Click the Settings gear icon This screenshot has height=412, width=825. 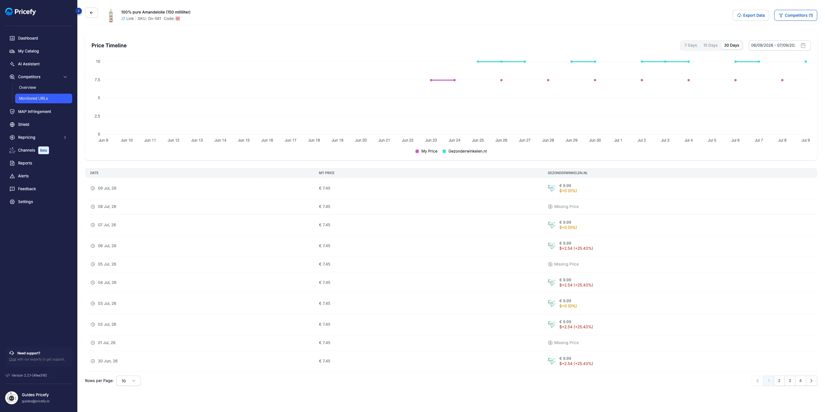click(12, 202)
